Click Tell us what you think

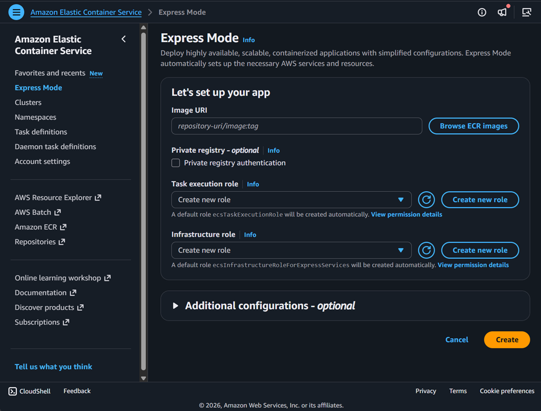pyautogui.click(x=53, y=367)
